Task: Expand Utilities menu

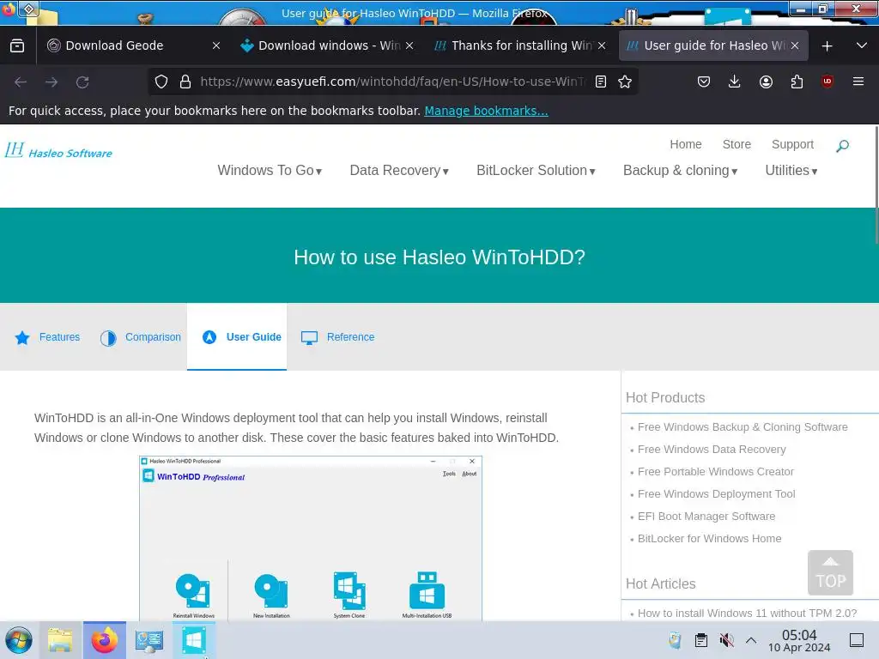Action: tap(791, 171)
